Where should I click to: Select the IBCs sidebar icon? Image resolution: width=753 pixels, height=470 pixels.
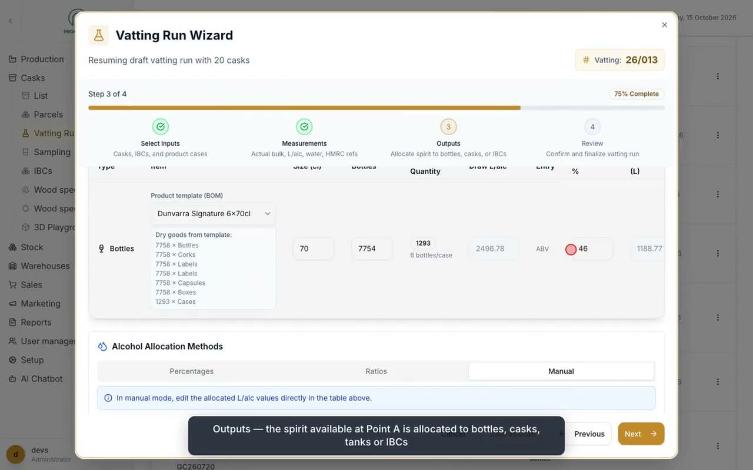pyautogui.click(x=25, y=171)
